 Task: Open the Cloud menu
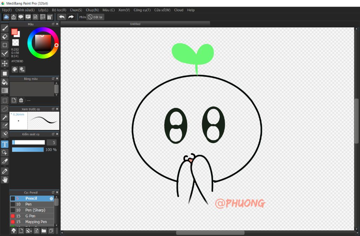(x=179, y=10)
